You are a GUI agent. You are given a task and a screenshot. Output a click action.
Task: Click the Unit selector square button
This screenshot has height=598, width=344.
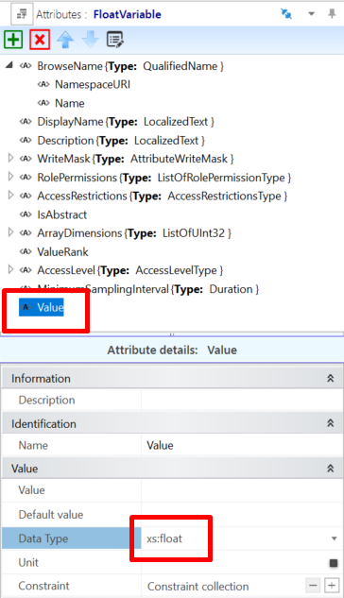[x=334, y=563]
